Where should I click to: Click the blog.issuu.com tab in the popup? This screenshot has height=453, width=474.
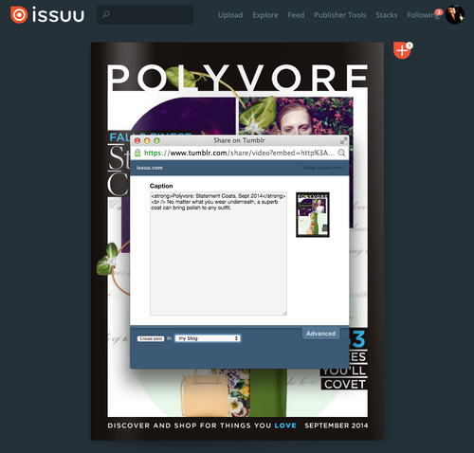pos(322,168)
